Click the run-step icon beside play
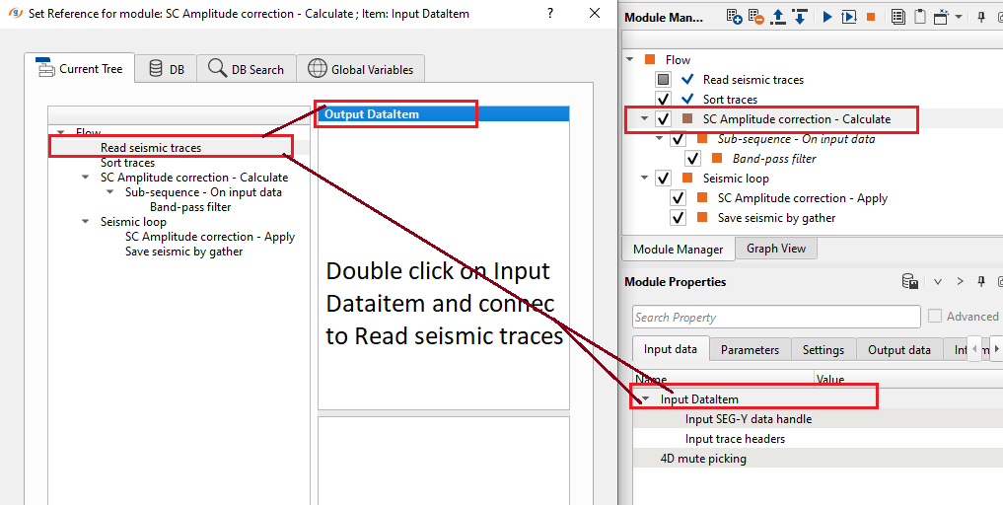 click(848, 17)
